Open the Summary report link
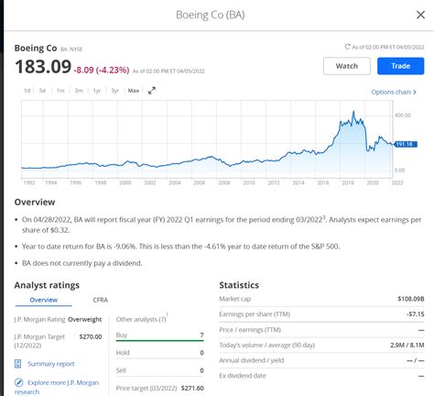 pos(51,364)
